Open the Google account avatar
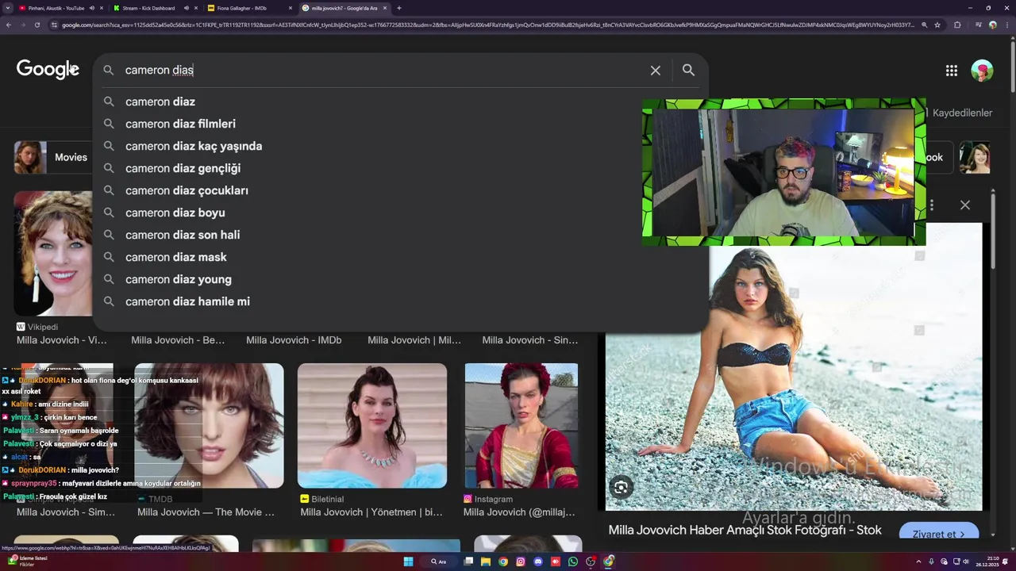 click(x=982, y=71)
